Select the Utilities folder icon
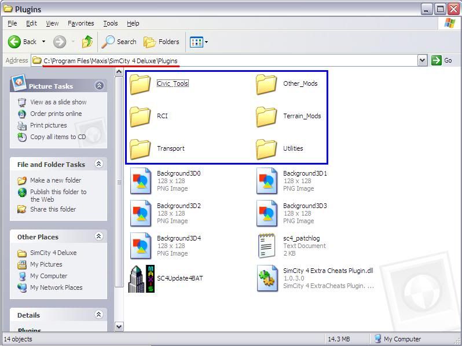 [266, 150]
